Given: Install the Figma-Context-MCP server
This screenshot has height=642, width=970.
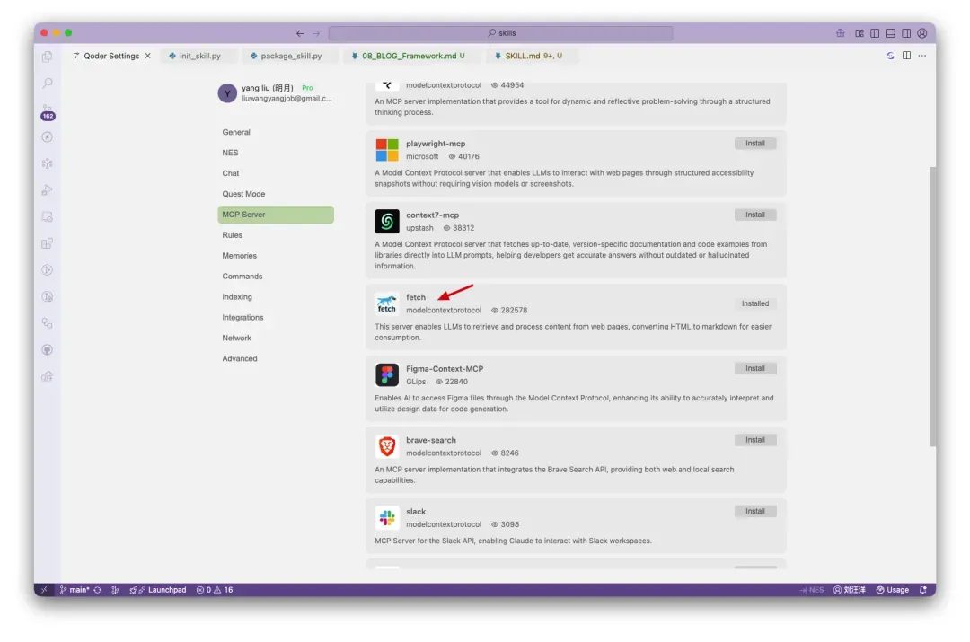Looking at the screenshot, I should coord(754,369).
